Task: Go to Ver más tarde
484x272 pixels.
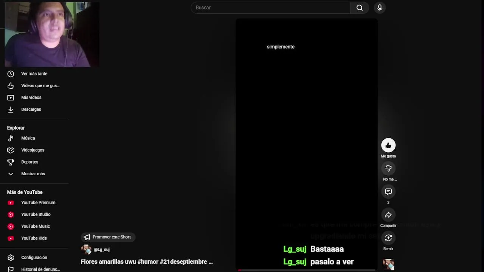Action: coord(34,74)
